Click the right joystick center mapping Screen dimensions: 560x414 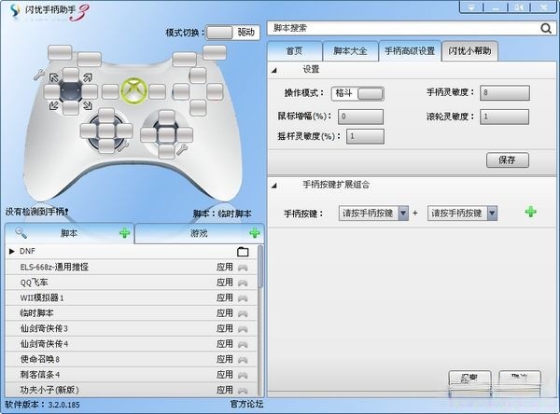[166, 135]
